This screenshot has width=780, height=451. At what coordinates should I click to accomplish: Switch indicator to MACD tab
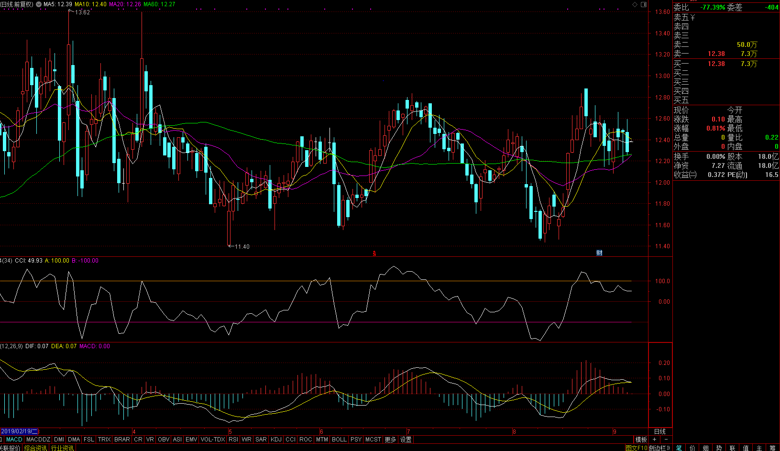coord(14,440)
